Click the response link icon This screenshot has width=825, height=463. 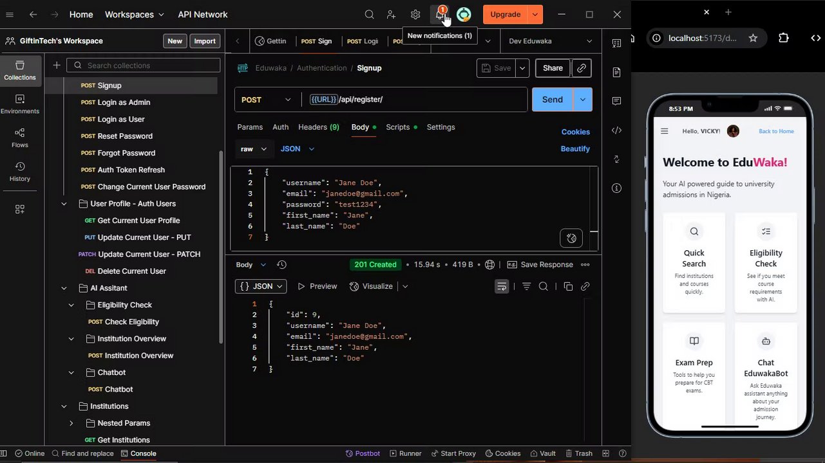585,286
